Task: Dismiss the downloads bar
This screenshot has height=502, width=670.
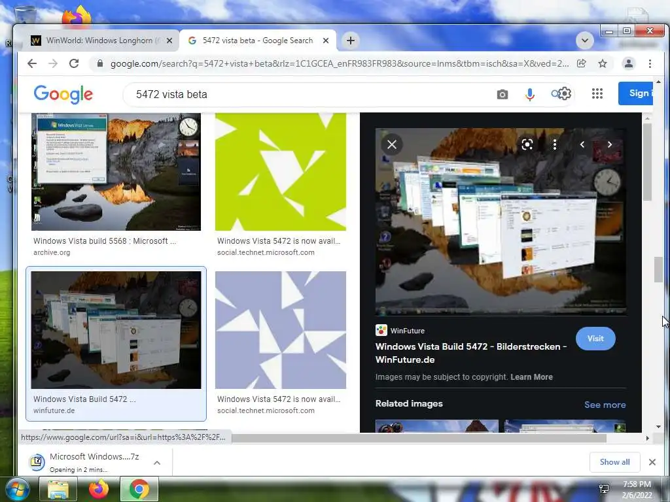Action: click(652, 462)
